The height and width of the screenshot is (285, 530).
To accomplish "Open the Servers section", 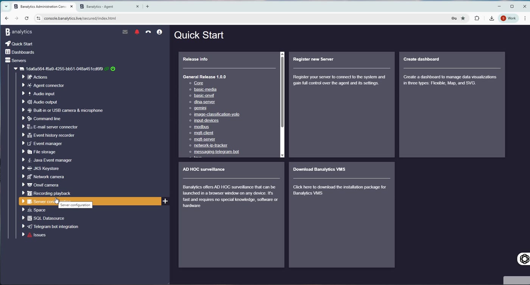I will 19,60.
